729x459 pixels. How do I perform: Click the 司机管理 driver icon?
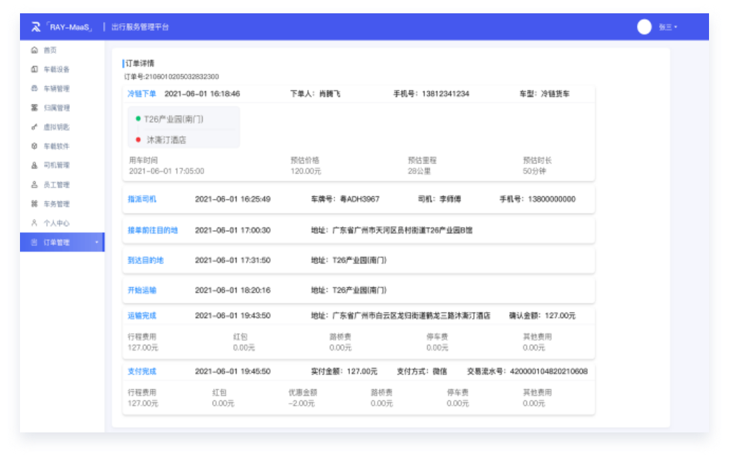(35, 166)
